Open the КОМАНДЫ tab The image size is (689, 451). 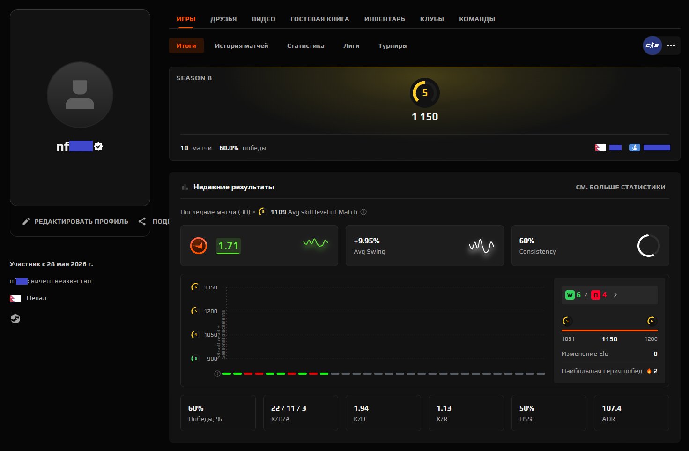pyautogui.click(x=477, y=19)
